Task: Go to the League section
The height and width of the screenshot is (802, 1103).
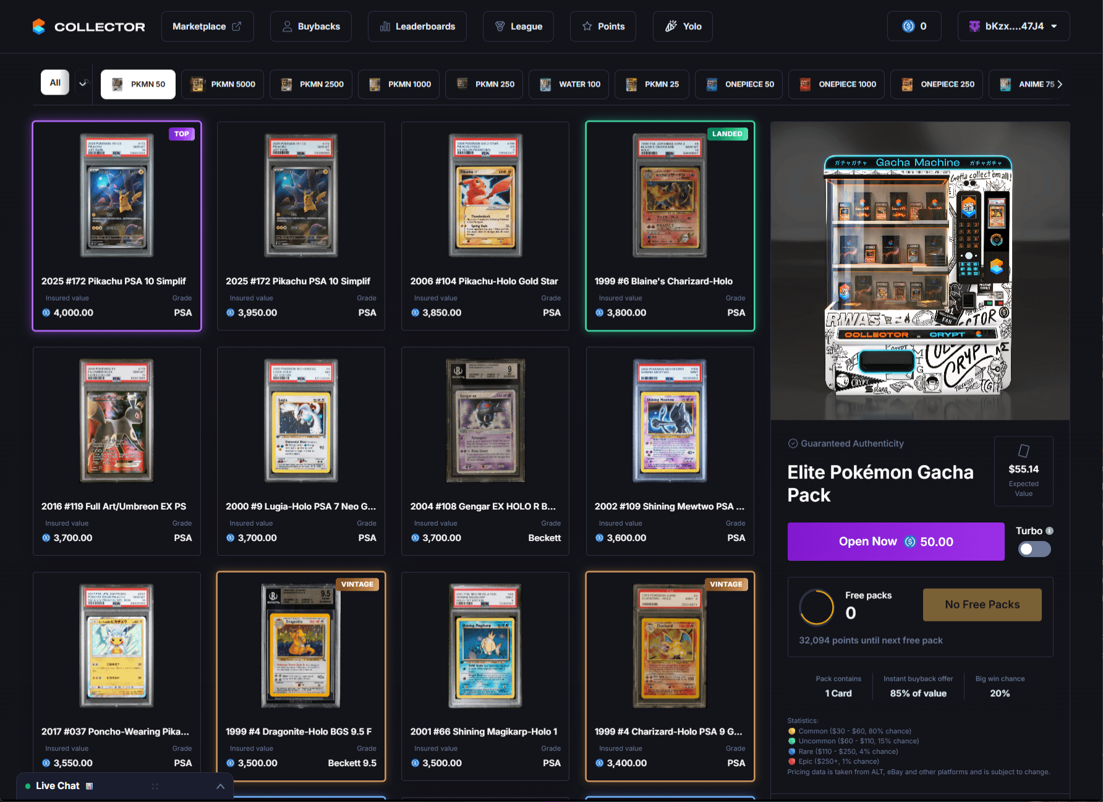Action: tap(518, 27)
